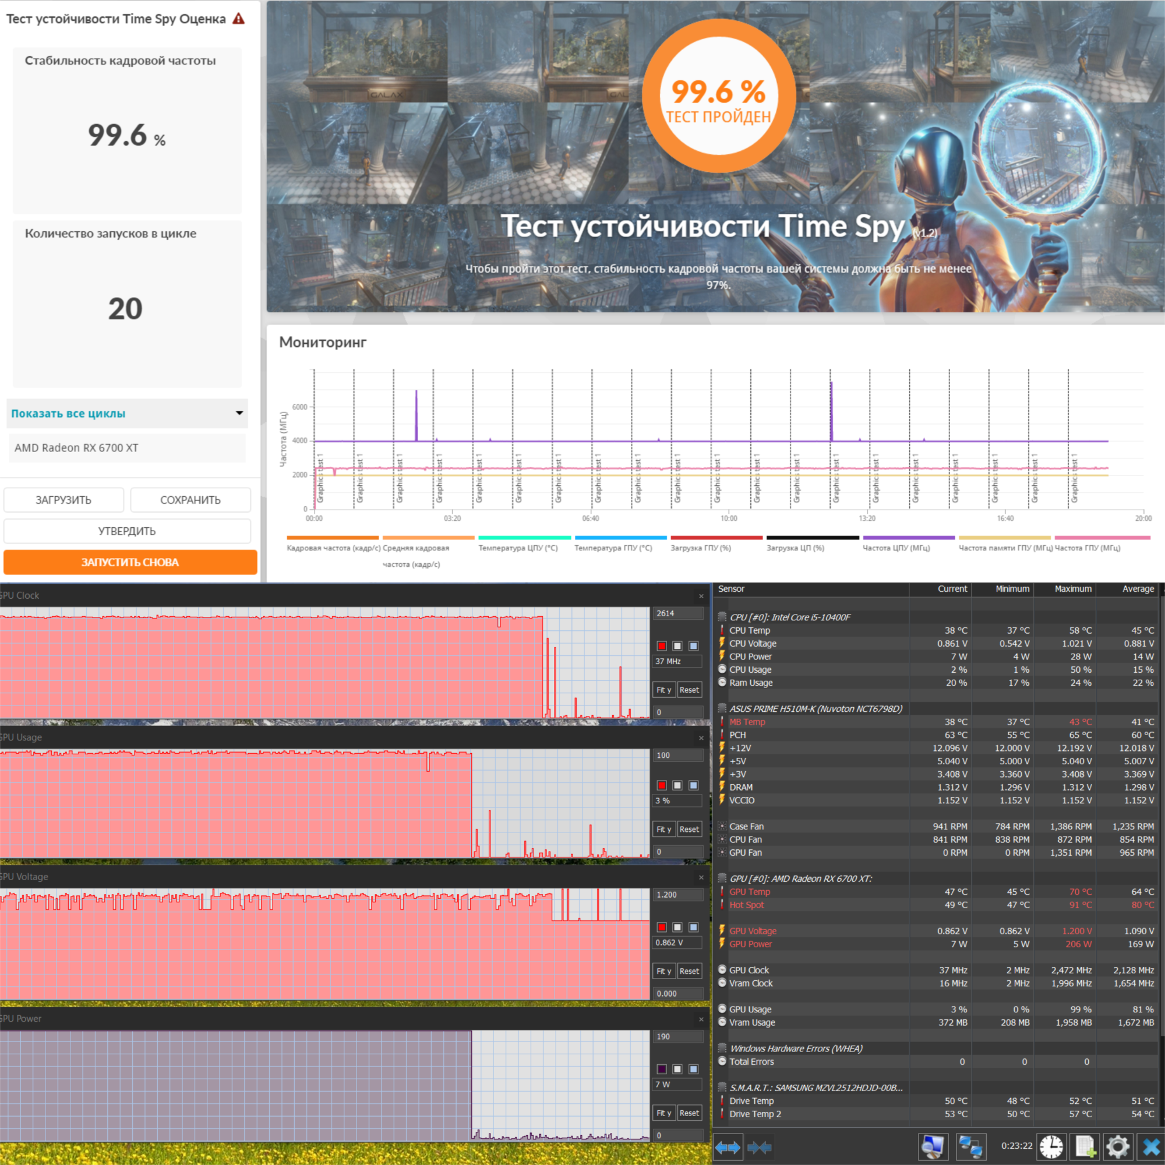Click the 'ЗАПУСТИТЬ СНОВА' button

130,562
